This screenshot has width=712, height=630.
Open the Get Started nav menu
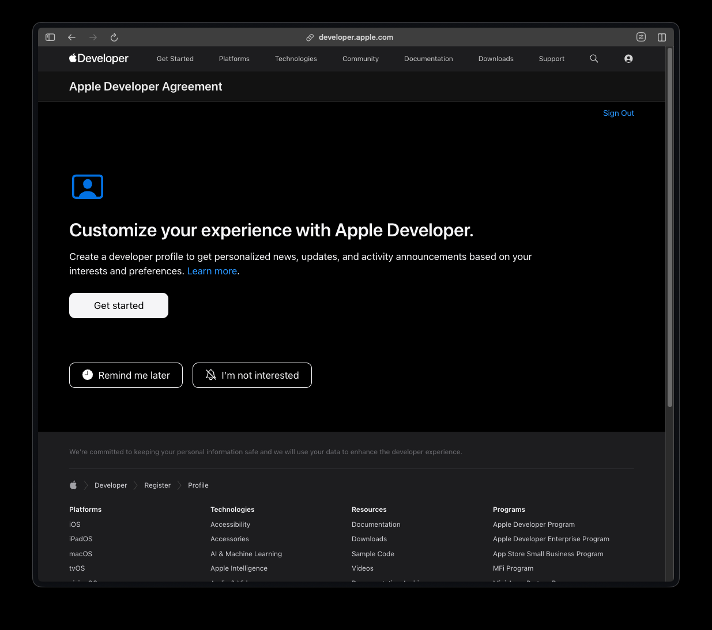point(175,59)
